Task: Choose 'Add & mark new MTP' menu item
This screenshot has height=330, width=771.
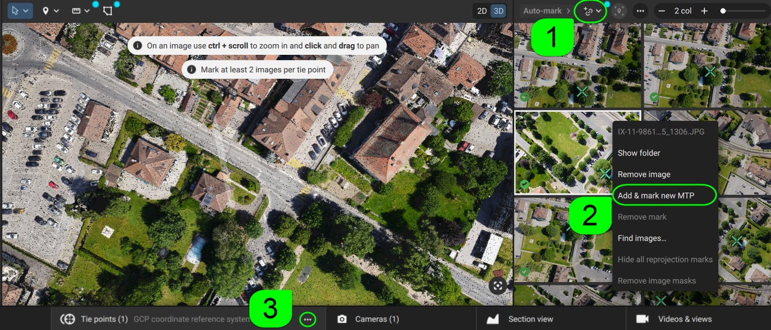Action: click(656, 196)
